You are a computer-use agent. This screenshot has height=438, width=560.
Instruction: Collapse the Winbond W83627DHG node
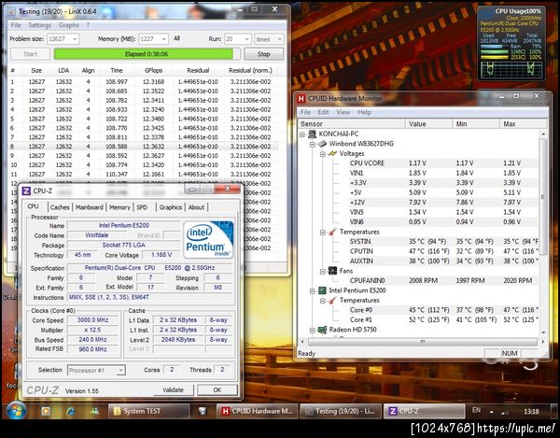[x=313, y=144]
